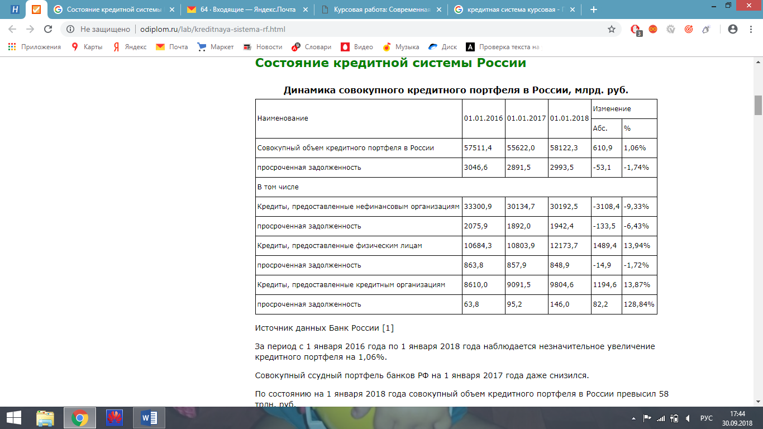
Task: Open the Маркет bookmark
Action: click(216, 47)
